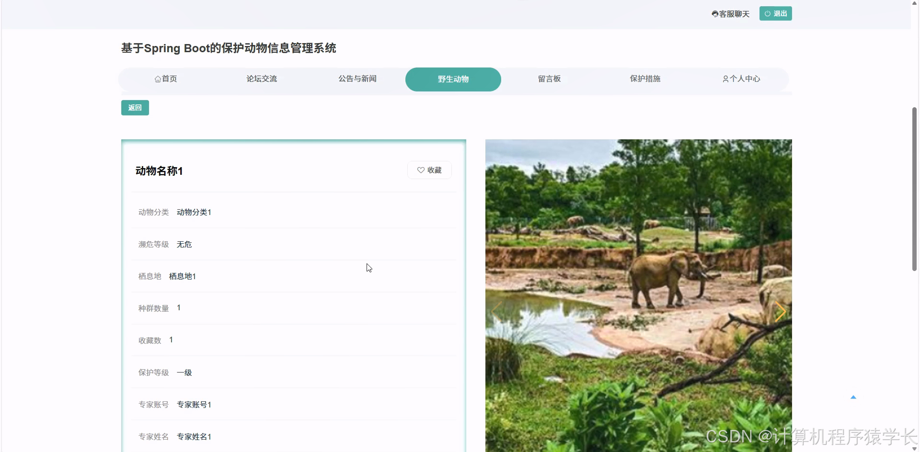
Task: Click the person icon beside 个人中心
Action: pyautogui.click(x=725, y=79)
